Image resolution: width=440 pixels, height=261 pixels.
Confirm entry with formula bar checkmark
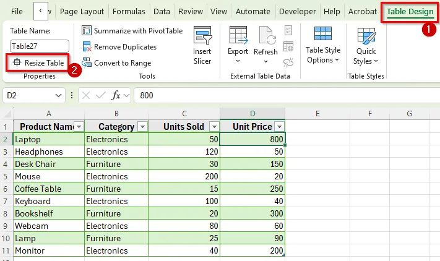point(100,96)
